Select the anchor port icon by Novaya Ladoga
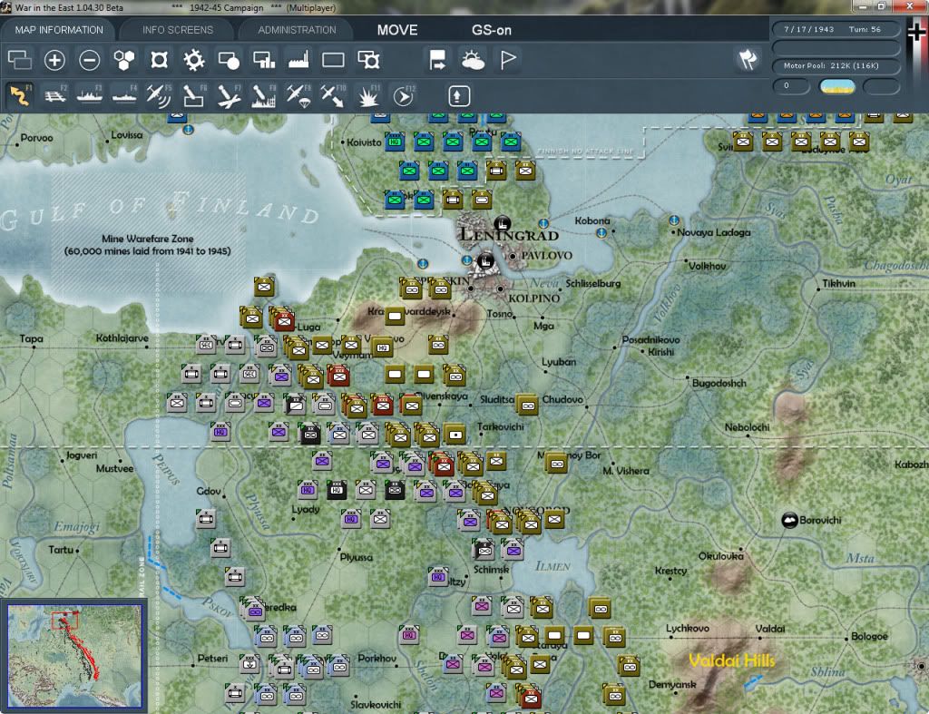 coord(674,220)
